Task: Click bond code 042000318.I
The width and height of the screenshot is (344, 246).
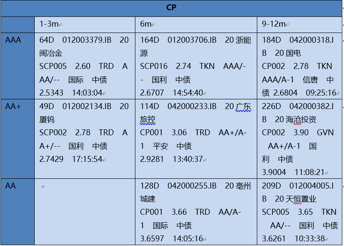Action: pyautogui.click(x=311, y=40)
